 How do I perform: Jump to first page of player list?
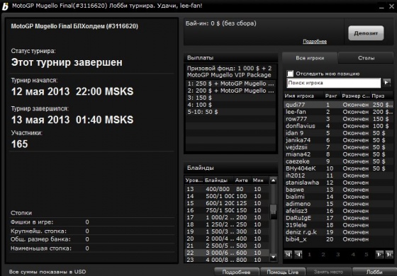click(288, 254)
